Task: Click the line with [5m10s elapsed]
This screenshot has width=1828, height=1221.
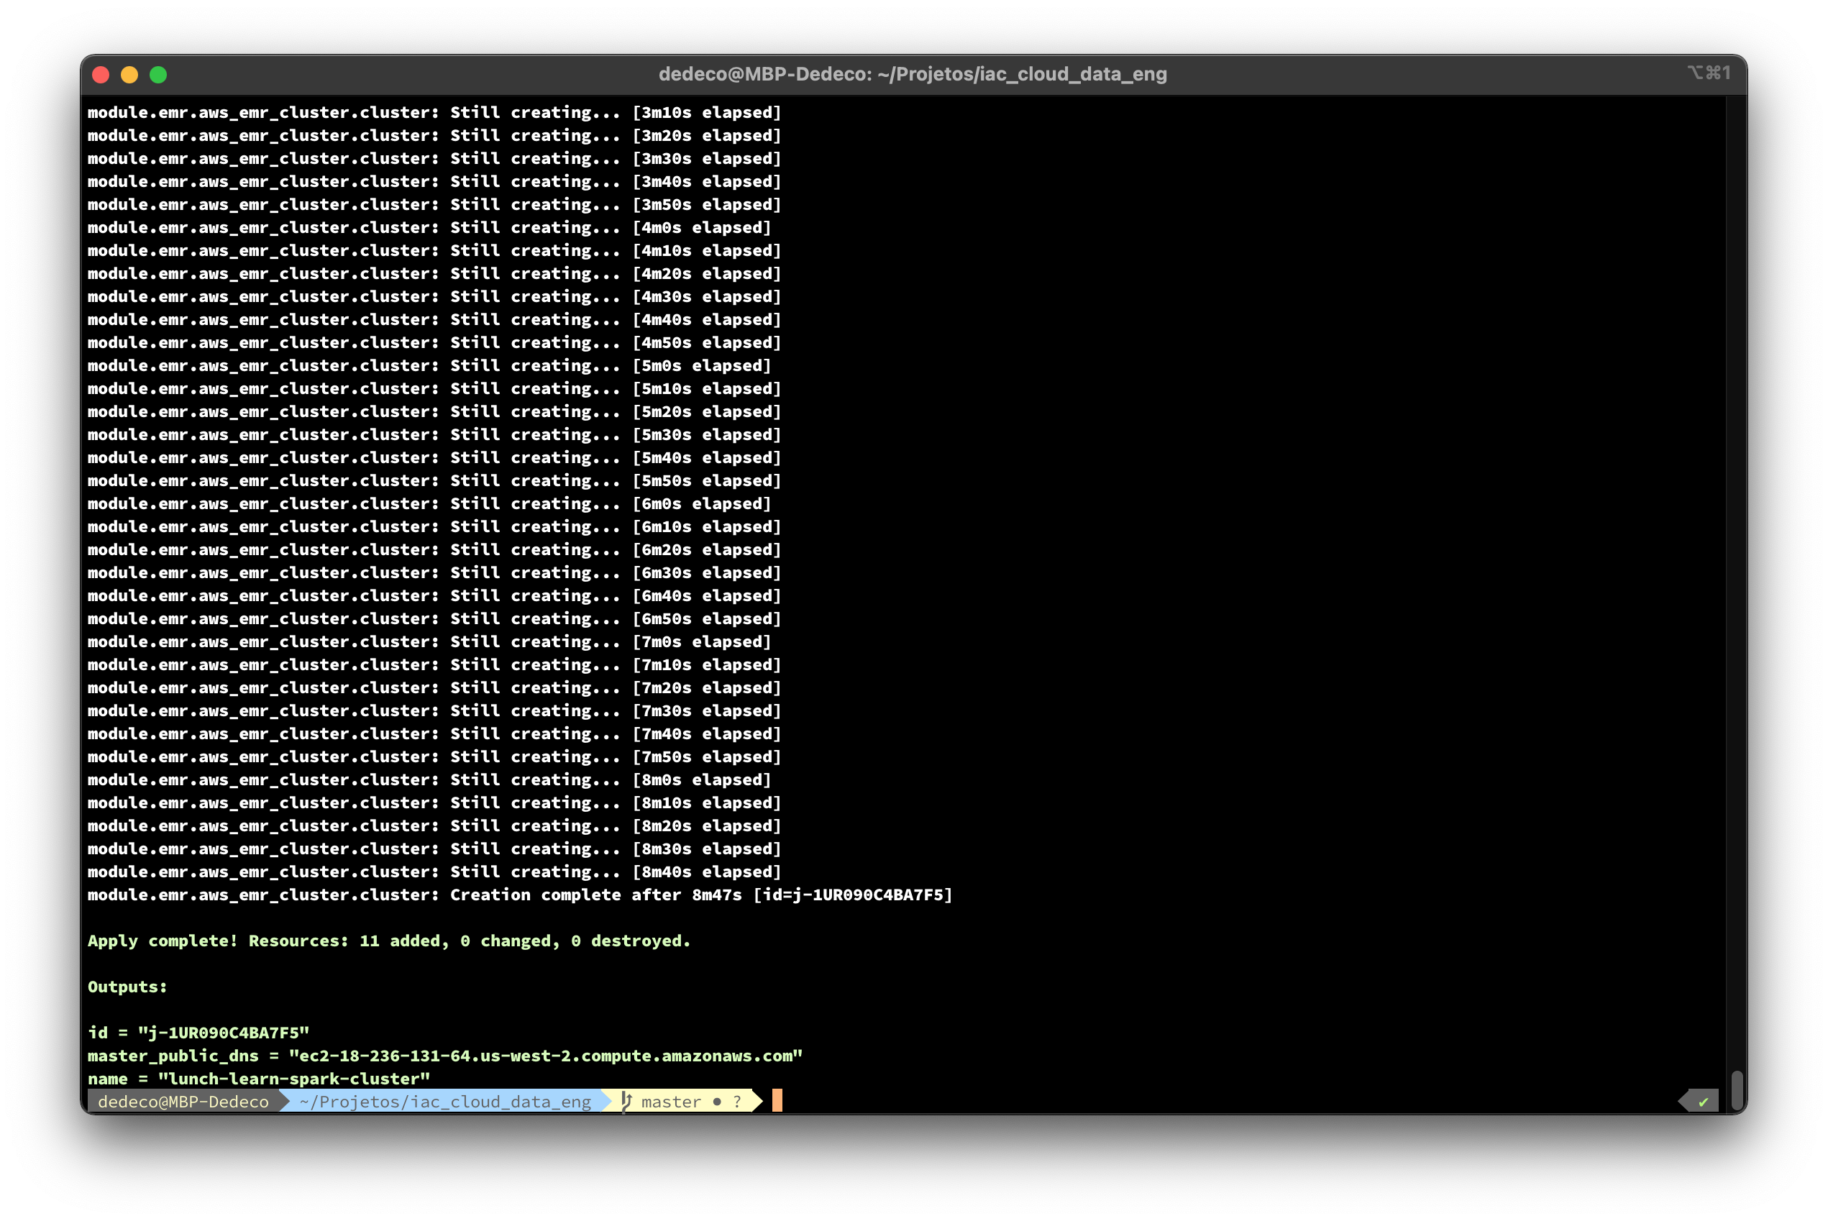Action: [x=434, y=388]
